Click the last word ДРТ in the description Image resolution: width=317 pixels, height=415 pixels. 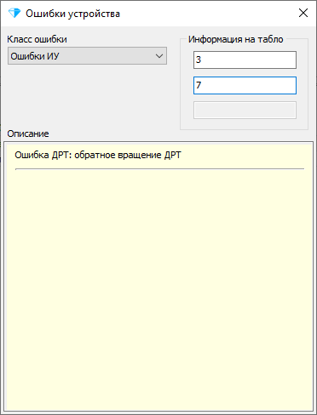pyautogui.click(x=172, y=155)
